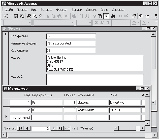Click the binoculars Find icon
The image size is (159, 139).
[x=113, y=16]
